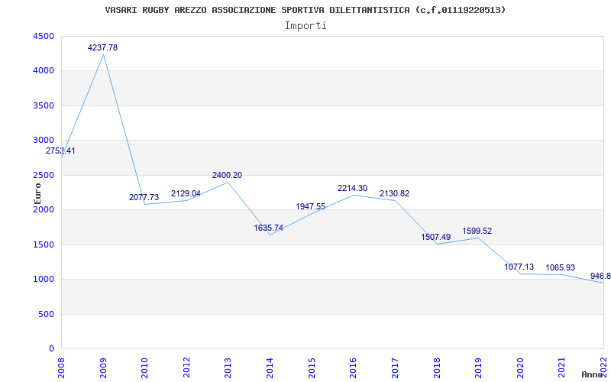Viewport: 611px width, 382px height.
Task: Click the 2009 x-axis year label
Action: (103, 367)
